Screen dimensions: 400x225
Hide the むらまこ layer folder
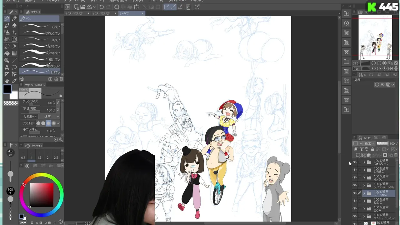click(x=354, y=170)
